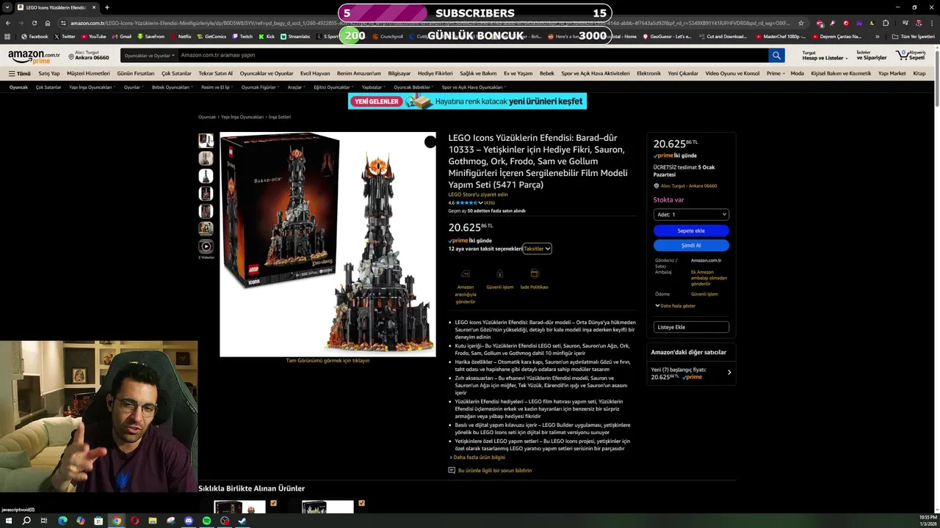Open File Explorer from taskbar

153,521
